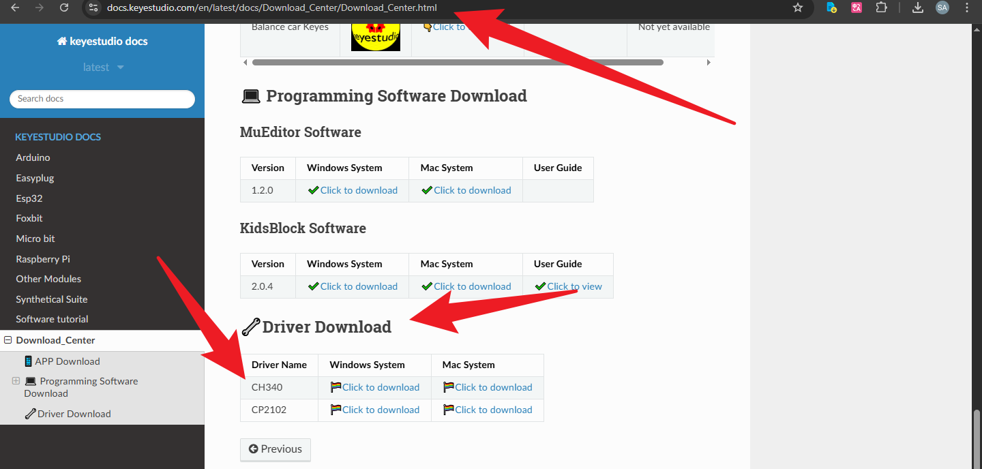Viewport: 982px width, 469px height.
Task: Go to Programming Software Download section
Action: pos(81,387)
